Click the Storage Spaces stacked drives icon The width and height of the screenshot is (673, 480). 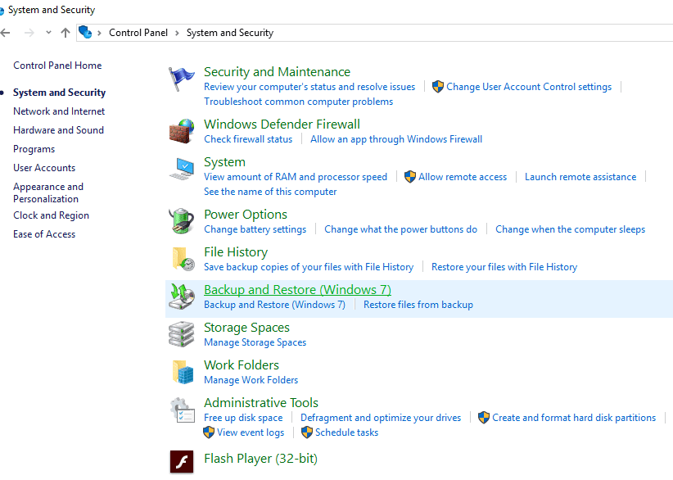(x=182, y=334)
